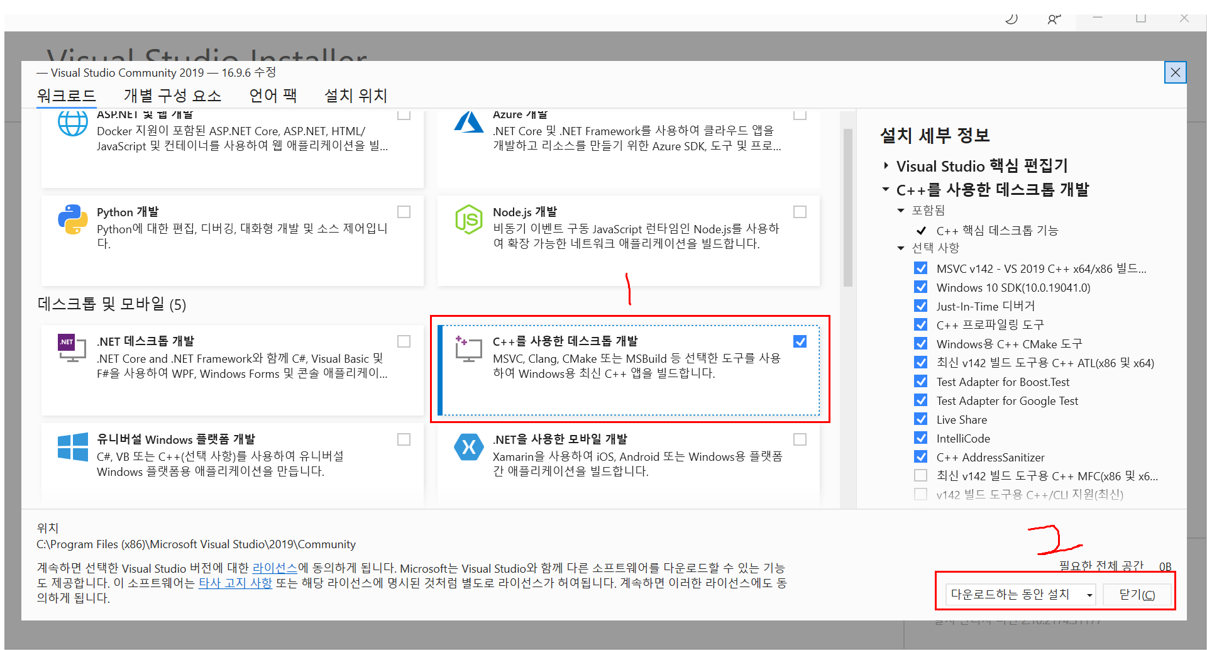1207x650 pixels.
Task: Check the ASP.NET and web development workload
Action: click(404, 114)
